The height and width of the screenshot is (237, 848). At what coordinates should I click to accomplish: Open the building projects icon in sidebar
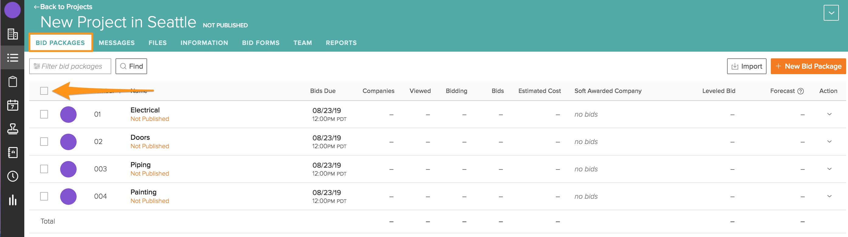pyautogui.click(x=12, y=34)
